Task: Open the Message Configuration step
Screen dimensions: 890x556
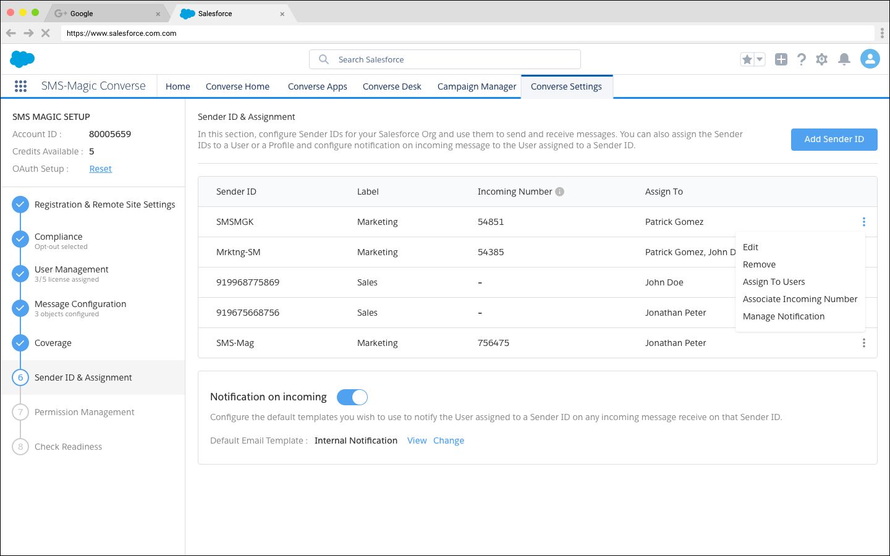Action: 80,304
